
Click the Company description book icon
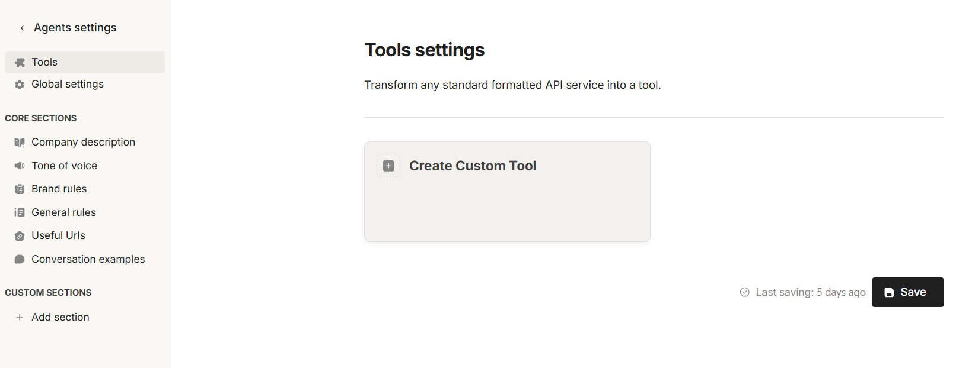pos(20,143)
